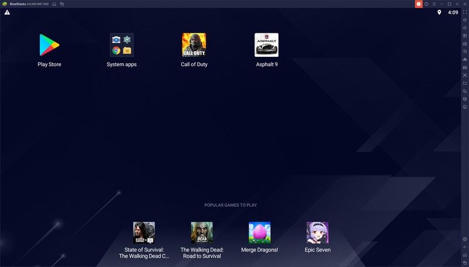Image resolution: width=469 pixels, height=267 pixels.
Task: Minimize the BlueStacks window
Action: (x=442, y=4)
